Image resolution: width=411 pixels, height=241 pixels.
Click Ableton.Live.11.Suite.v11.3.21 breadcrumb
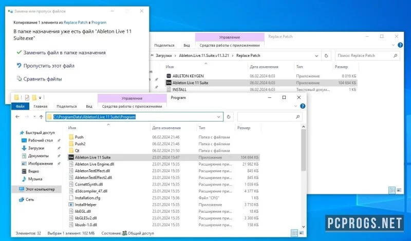click(204, 55)
